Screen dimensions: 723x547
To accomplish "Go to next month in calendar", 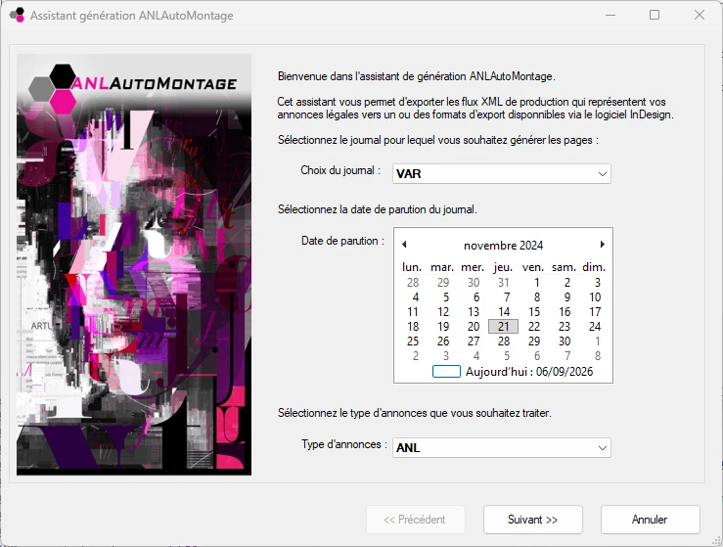I will coord(603,245).
